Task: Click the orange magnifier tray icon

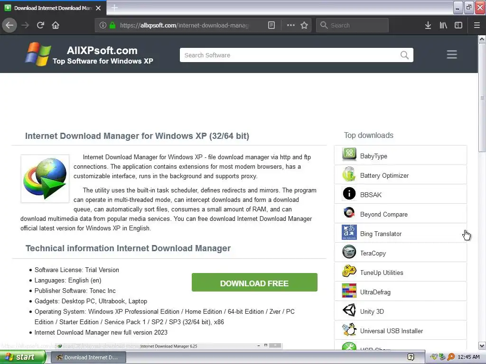Action: 451,357
